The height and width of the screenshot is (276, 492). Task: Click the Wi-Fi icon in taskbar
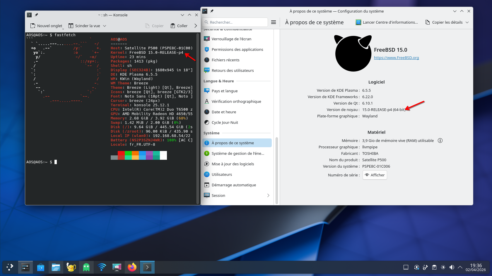coord(102,267)
